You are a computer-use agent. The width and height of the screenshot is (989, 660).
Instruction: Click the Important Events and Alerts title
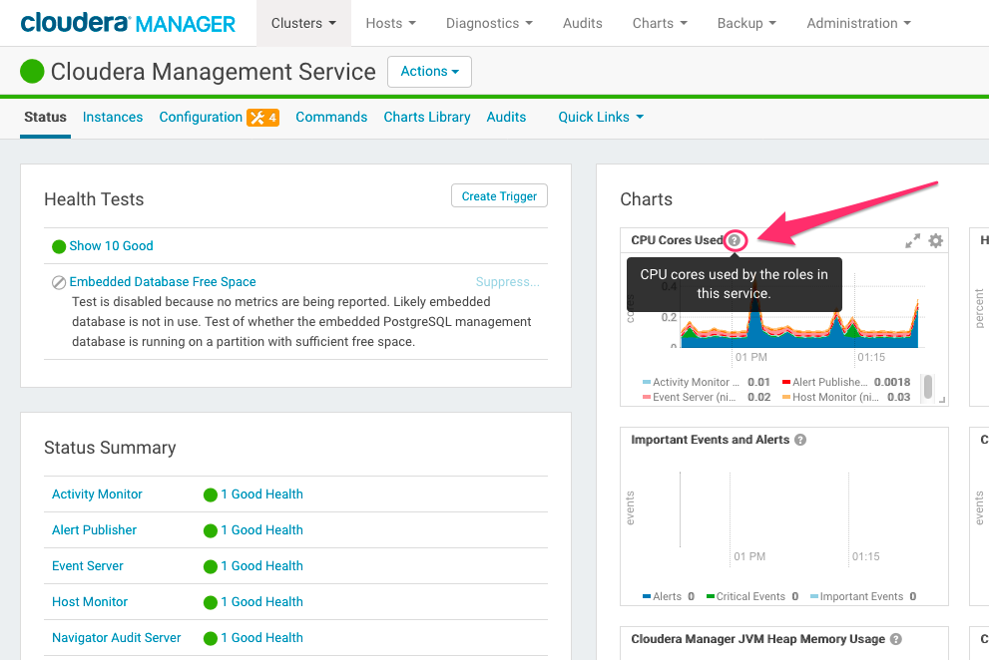711,440
